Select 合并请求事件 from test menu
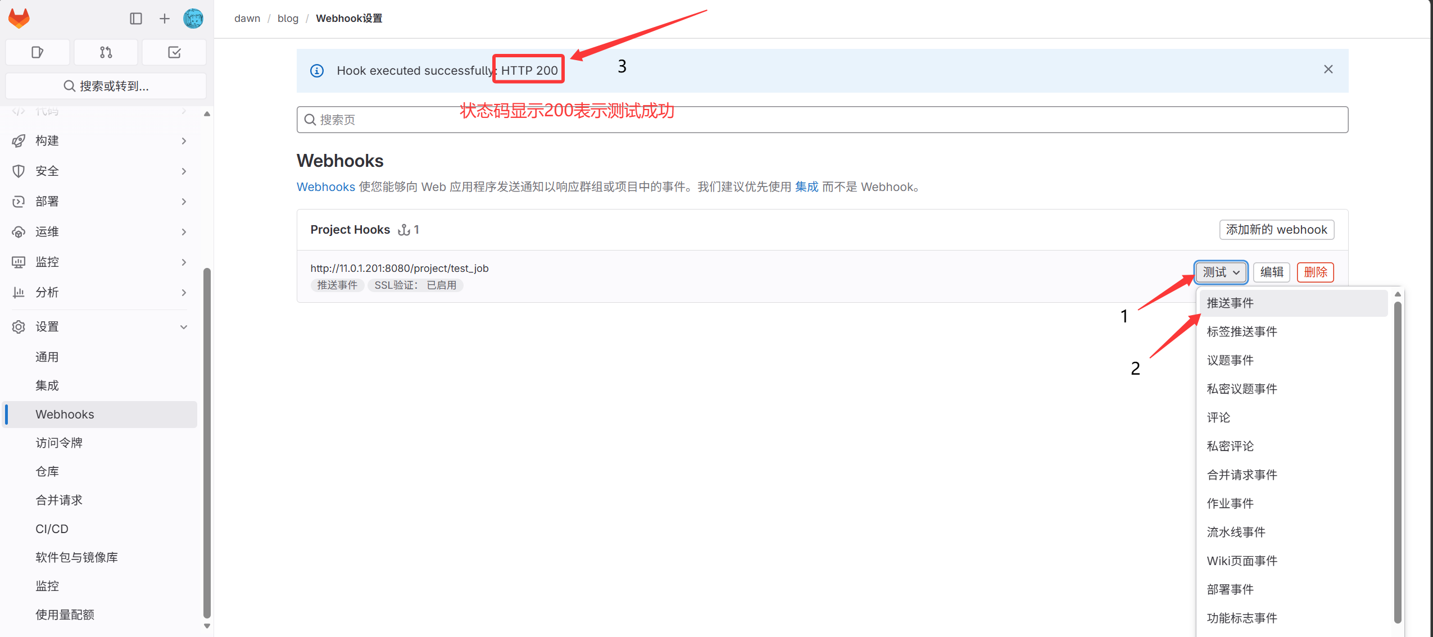The height and width of the screenshot is (637, 1433). [x=1294, y=475]
